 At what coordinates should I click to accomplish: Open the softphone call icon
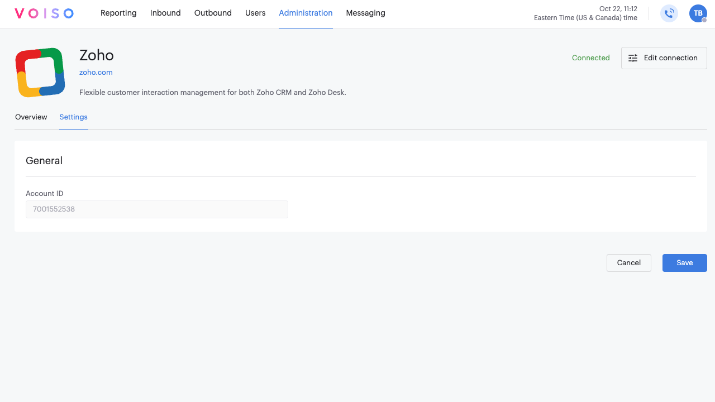coord(669,13)
